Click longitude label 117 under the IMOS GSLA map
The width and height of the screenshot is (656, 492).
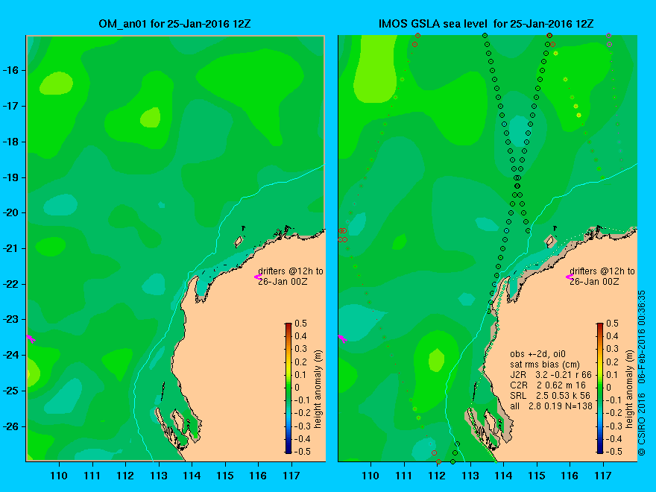point(603,476)
